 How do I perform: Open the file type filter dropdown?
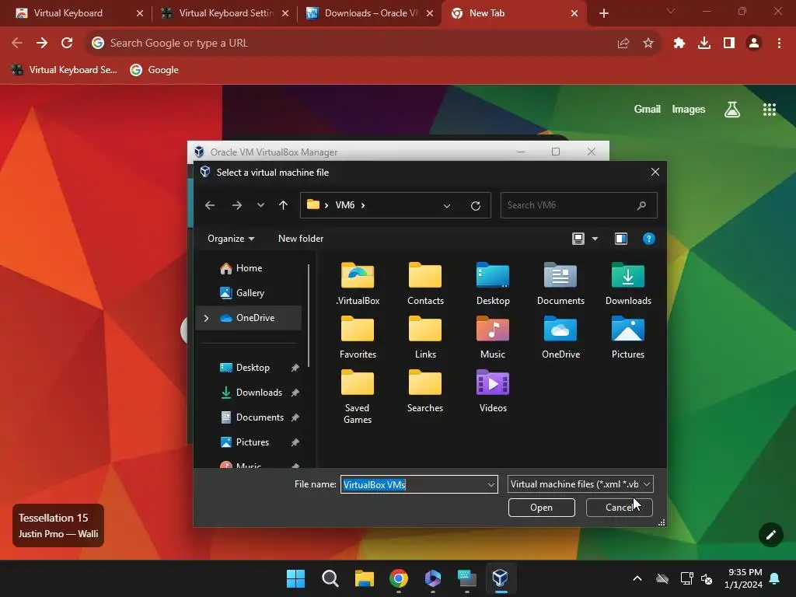coord(580,484)
